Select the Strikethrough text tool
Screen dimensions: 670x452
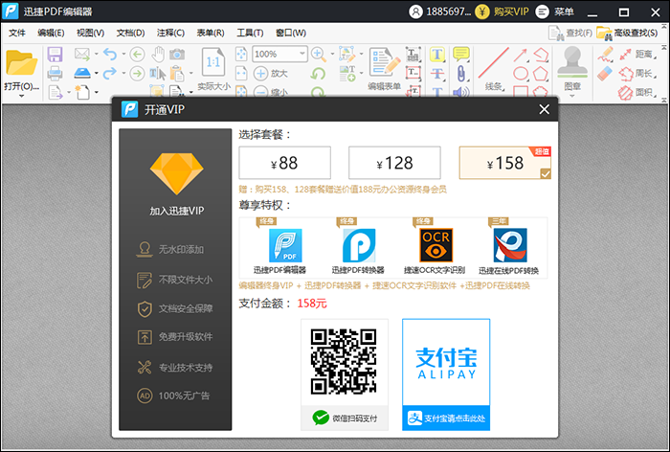coord(437,74)
